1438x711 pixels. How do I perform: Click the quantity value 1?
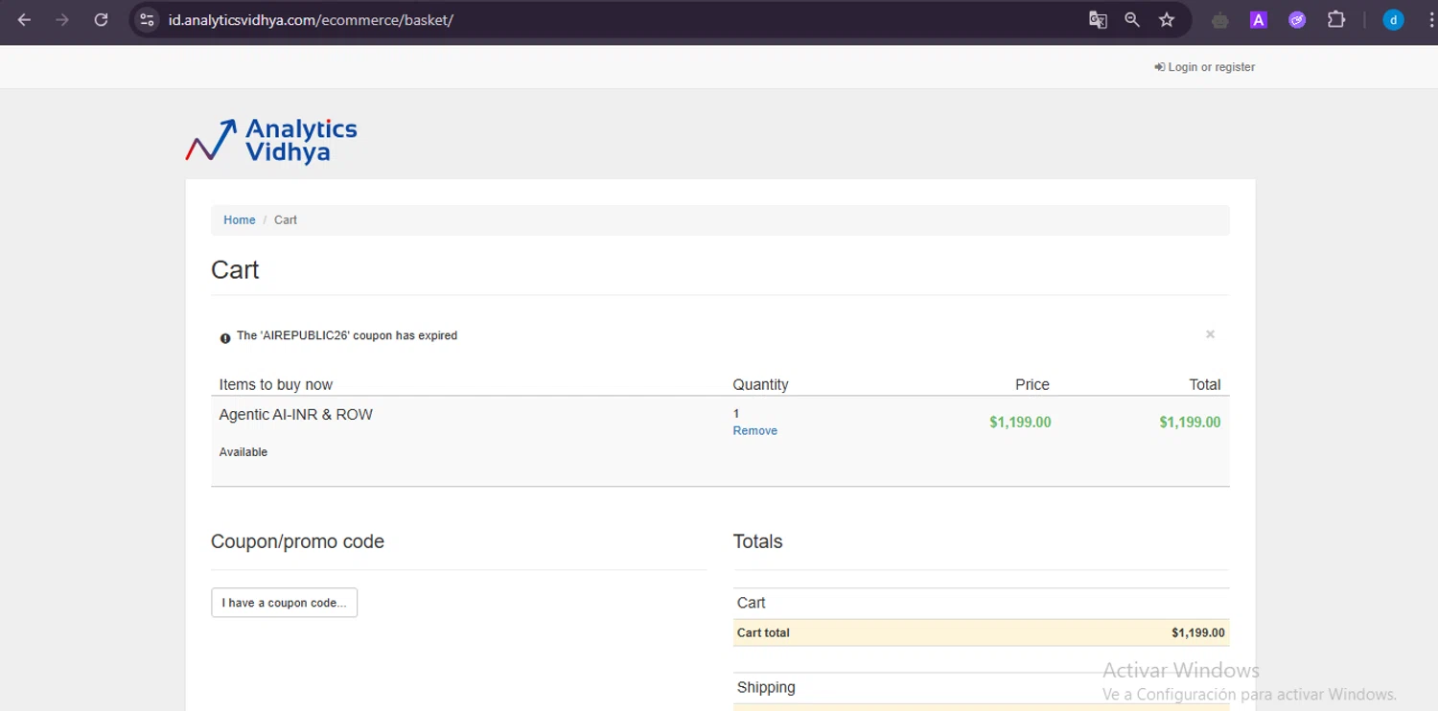point(736,414)
